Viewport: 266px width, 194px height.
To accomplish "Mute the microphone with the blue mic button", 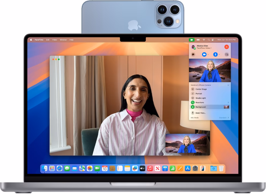I will tap(215, 54).
